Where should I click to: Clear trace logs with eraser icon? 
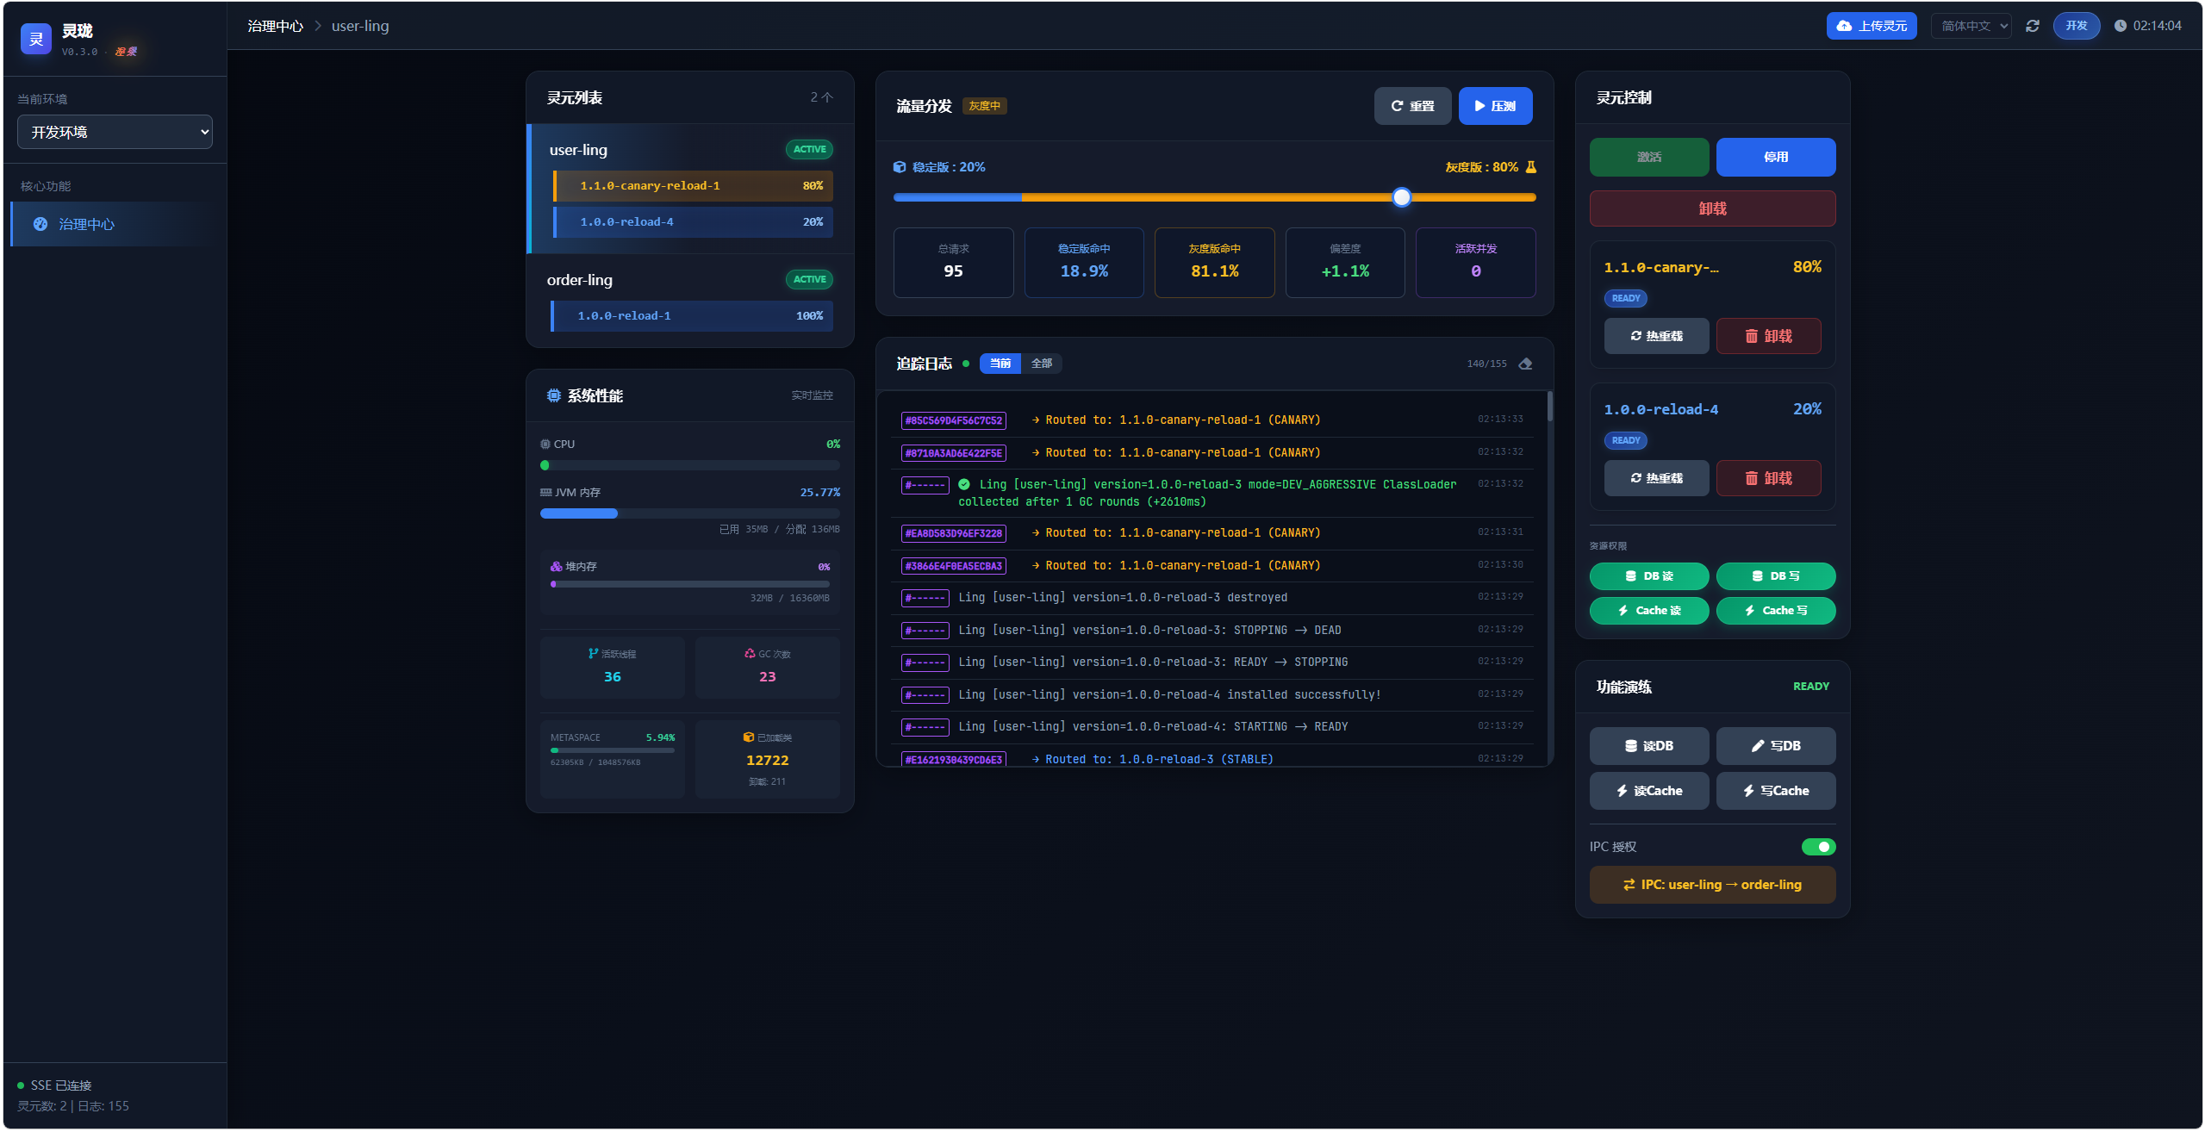click(x=1525, y=364)
